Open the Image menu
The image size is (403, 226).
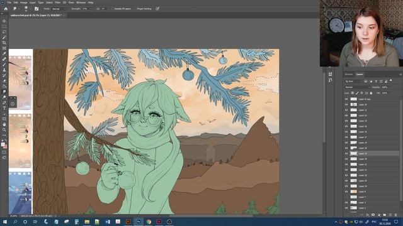[x=23, y=3]
